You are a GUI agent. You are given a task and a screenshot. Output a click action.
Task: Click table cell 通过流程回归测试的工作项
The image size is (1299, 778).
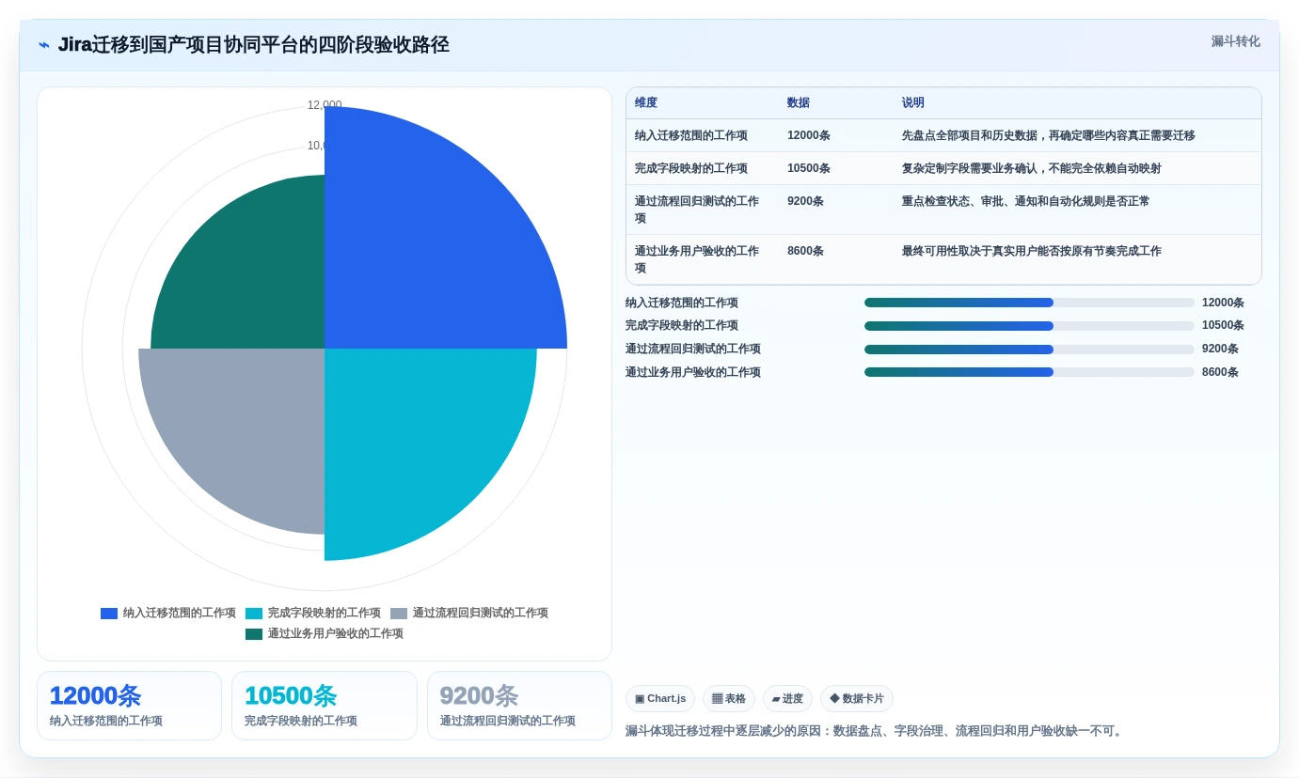pyautogui.click(x=697, y=210)
